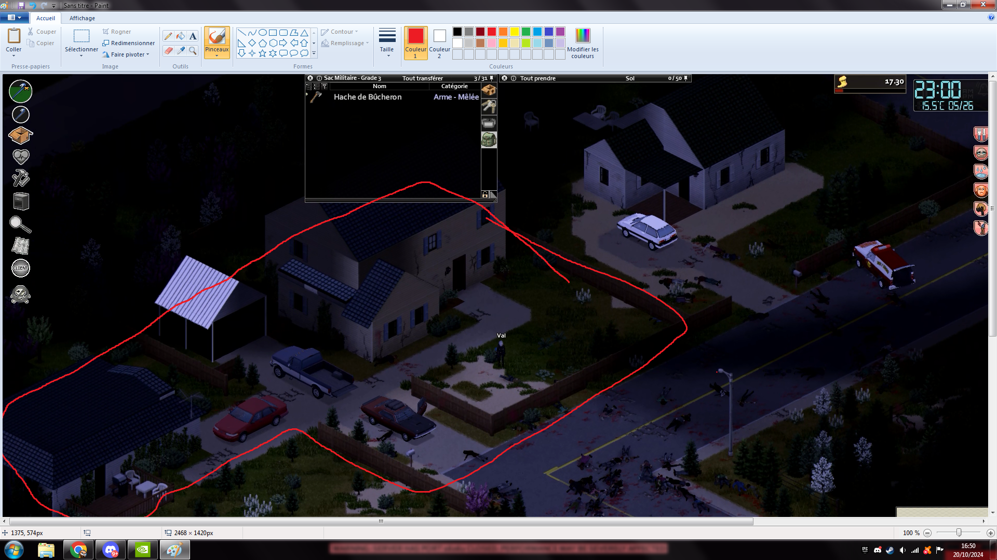Click the zoom out minus button

coord(927,533)
